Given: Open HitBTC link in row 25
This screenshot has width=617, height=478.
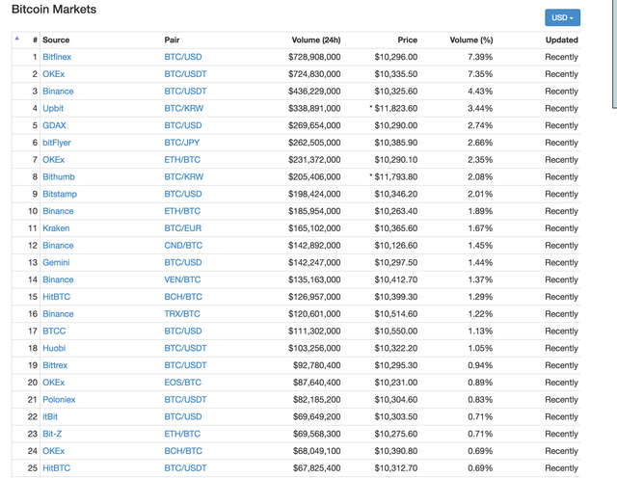Looking at the screenshot, I should click(x=56, y=468).
